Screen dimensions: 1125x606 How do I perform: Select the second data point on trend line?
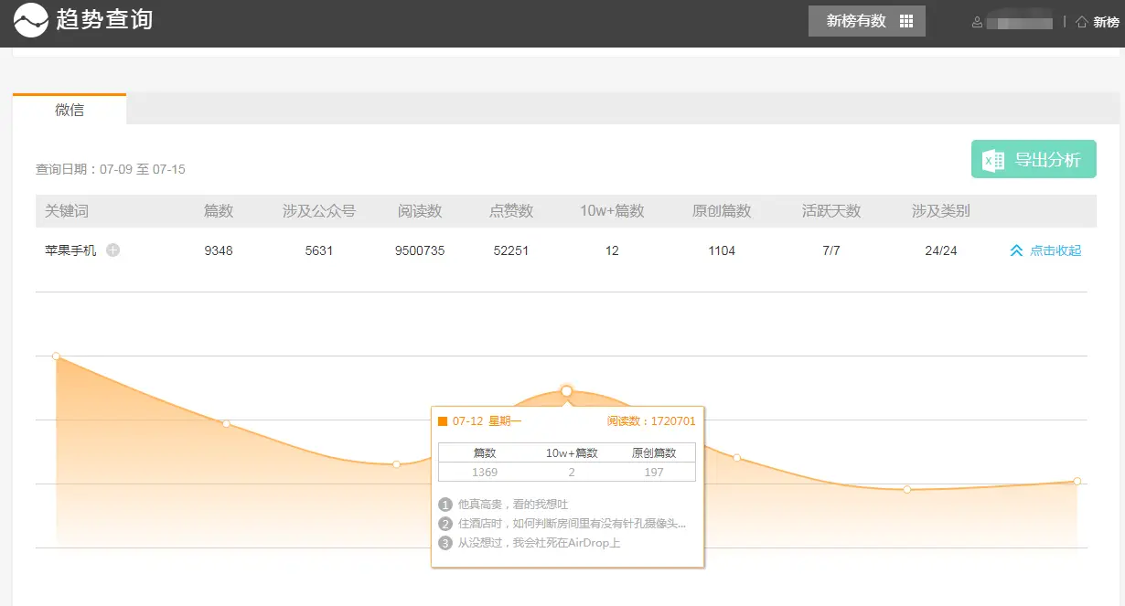[x=226, y=423]
